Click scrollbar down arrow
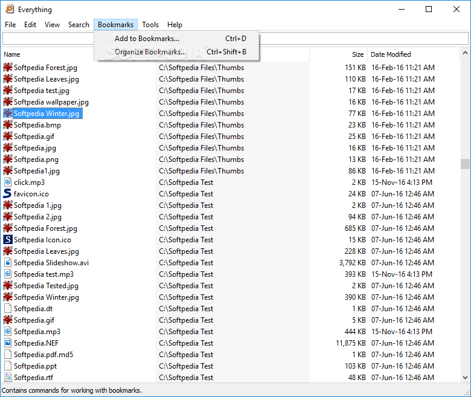The image size is (471, 397). tap(465, 378)
